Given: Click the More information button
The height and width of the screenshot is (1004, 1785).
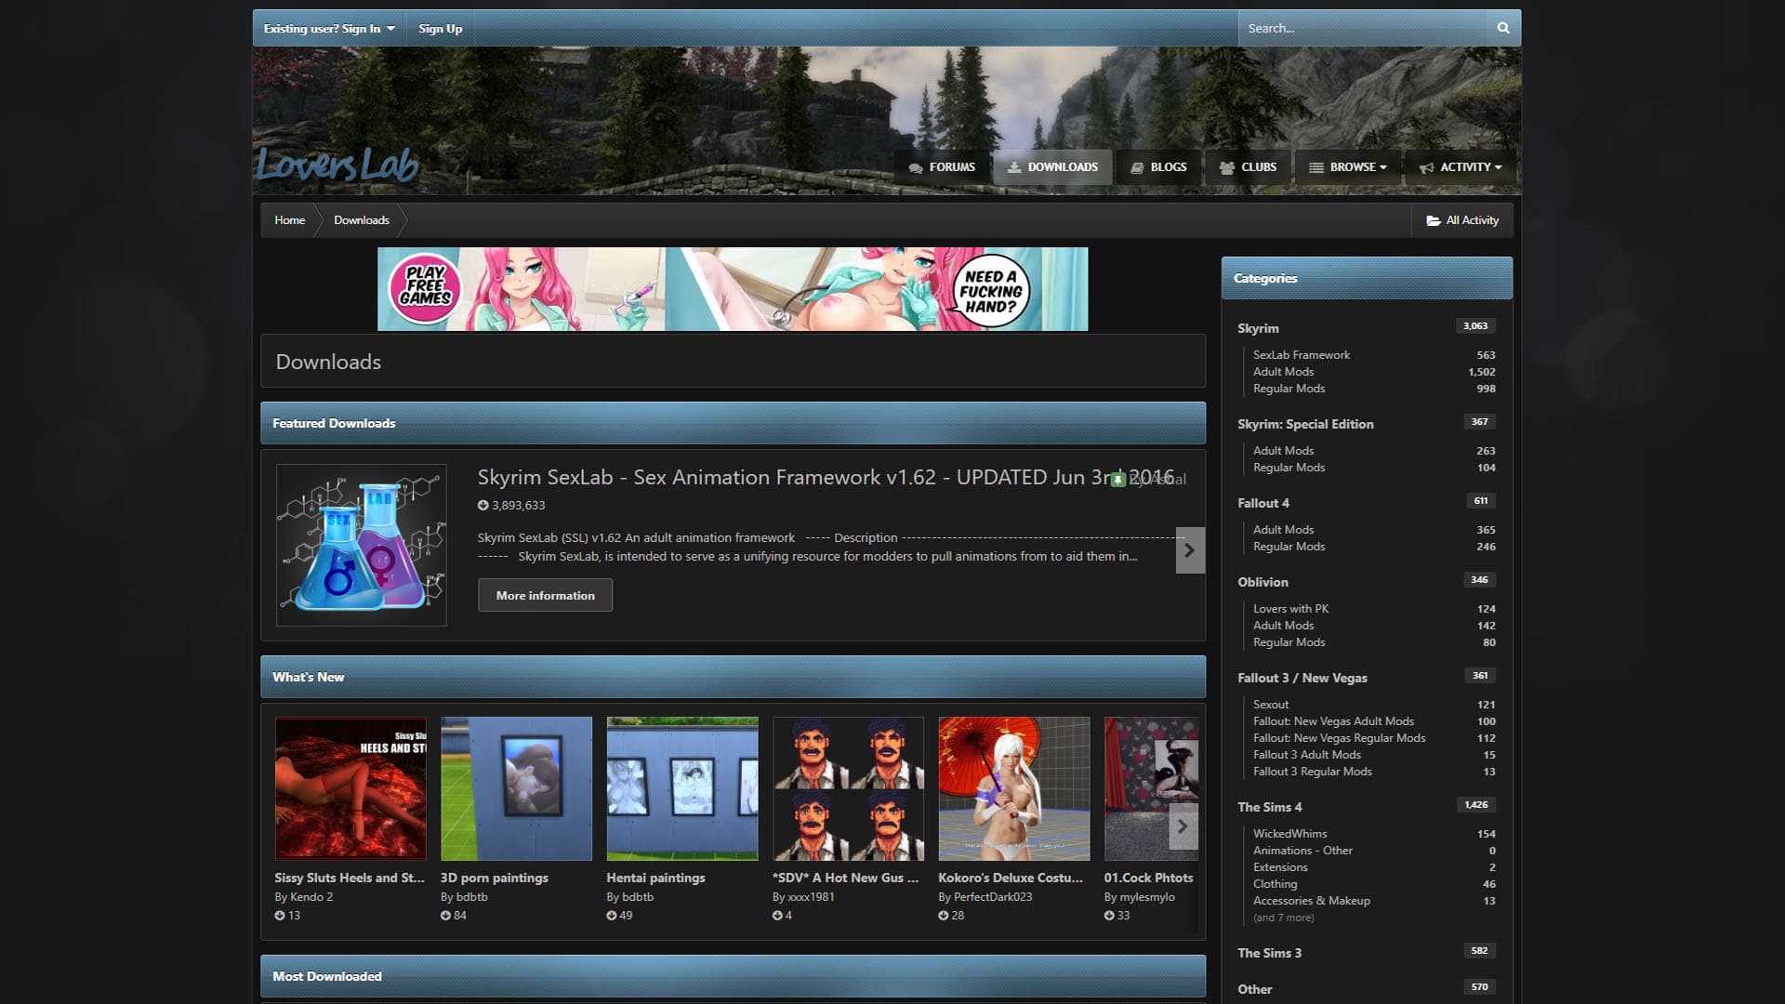Looking at the screenshot, I should click(x=545, y=595).
